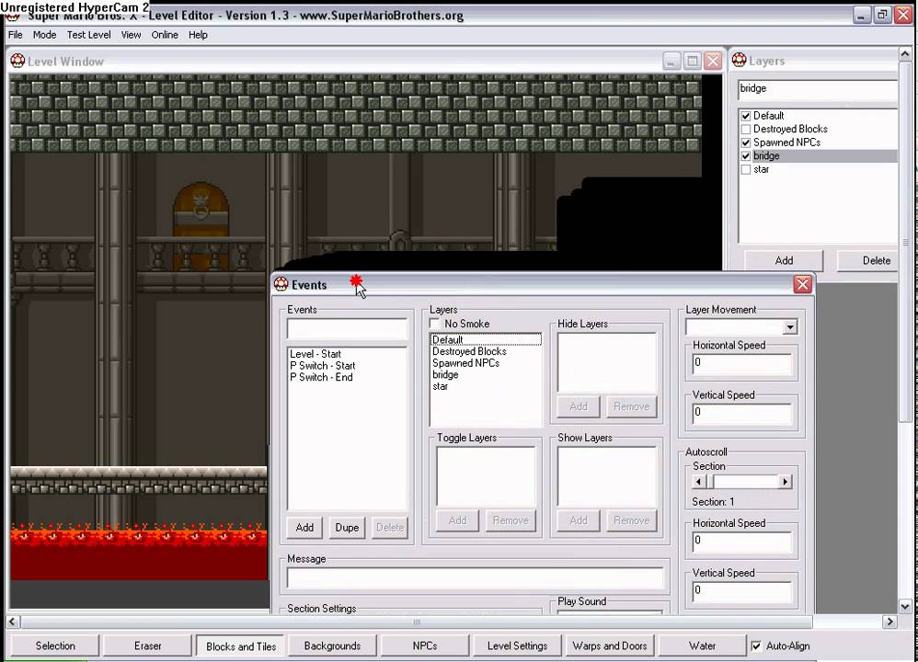Toggle the Default layer checkbox
The image size is (918, 662).
[745, 116]
